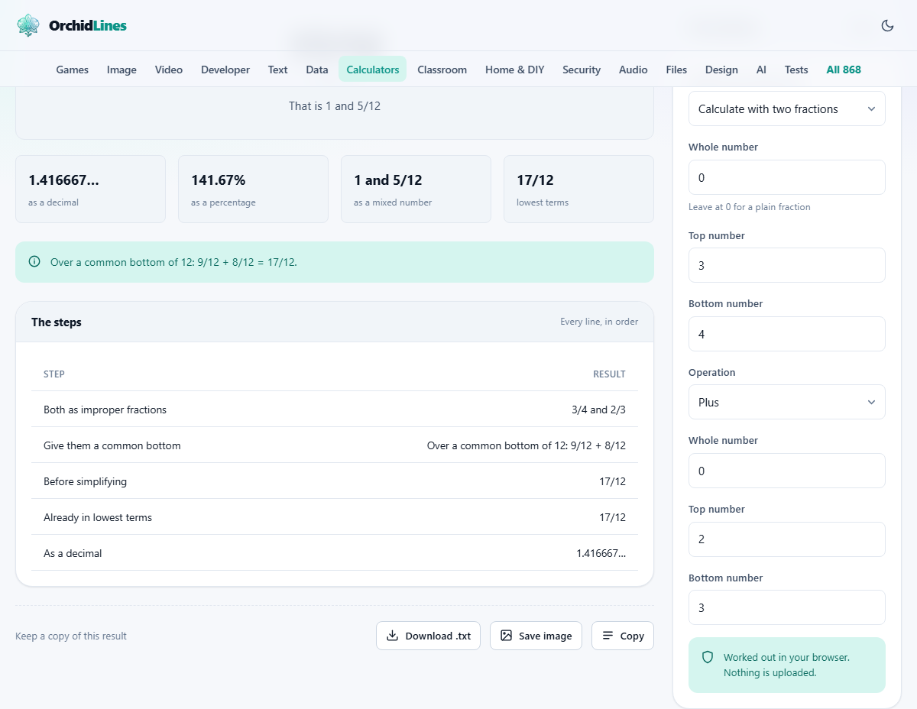
Task: Click the 1.416667… decimal card
Action: coord(90,189)
